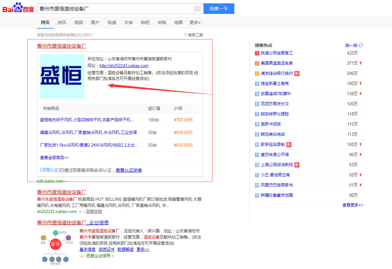Click the 起订量 column header
Viewport: 392px width, 269px height.
click(x=154, y=108)
